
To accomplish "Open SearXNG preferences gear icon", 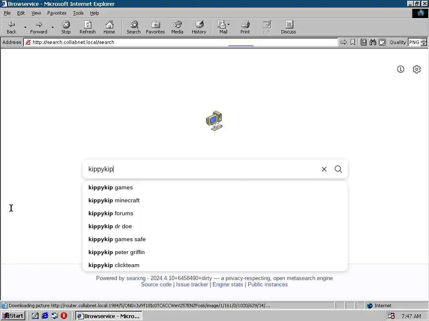I will [416, 69].
